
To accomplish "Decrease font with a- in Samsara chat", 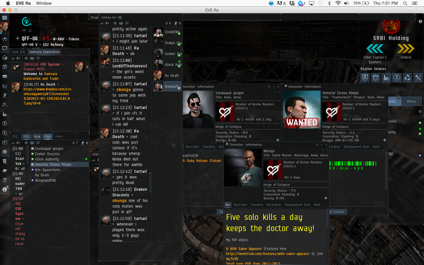I will [14, 58].
